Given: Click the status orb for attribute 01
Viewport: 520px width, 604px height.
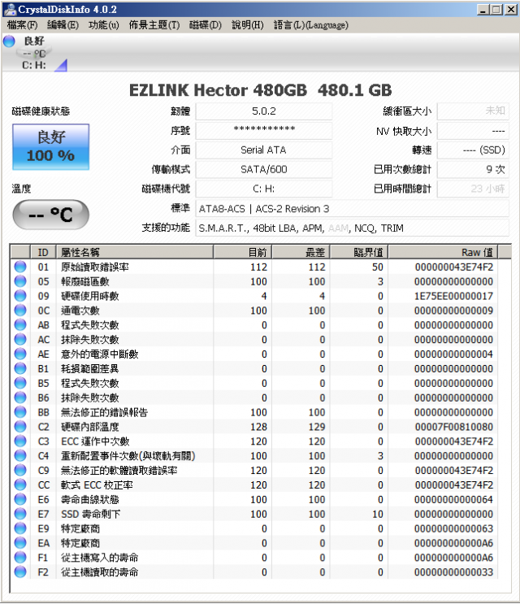Looking at the screenshot, I should coord(20,267).
